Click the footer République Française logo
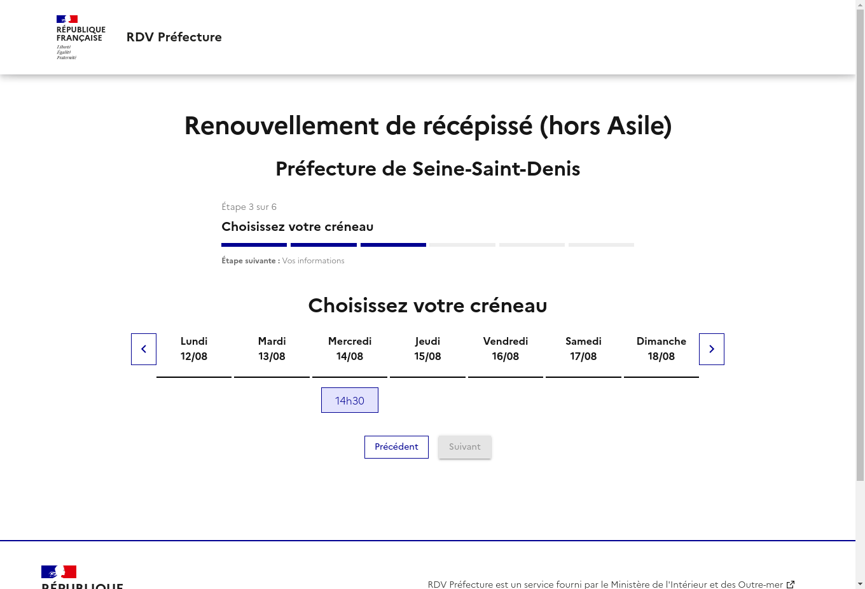The width and height of the screenshot is (865, 589). [82, 577]
